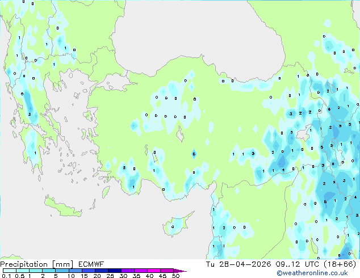Click Lake Tuz outline in central Turkey
This screenshot has height=278, width=360.
(x=180, y=134)
